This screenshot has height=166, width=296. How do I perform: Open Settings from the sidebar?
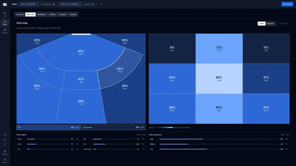[5, 152]
